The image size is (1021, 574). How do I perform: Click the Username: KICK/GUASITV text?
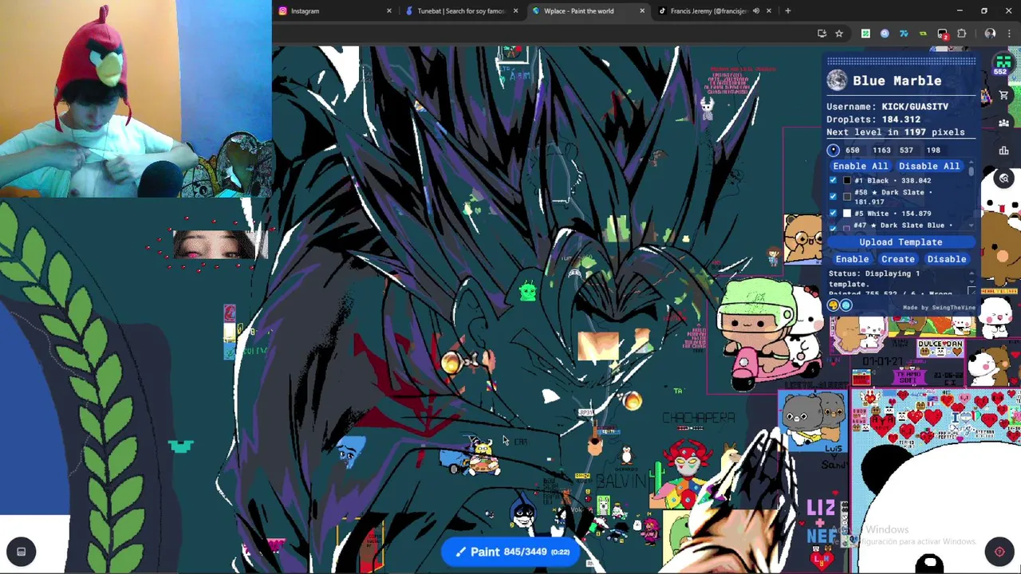point(887,106)
